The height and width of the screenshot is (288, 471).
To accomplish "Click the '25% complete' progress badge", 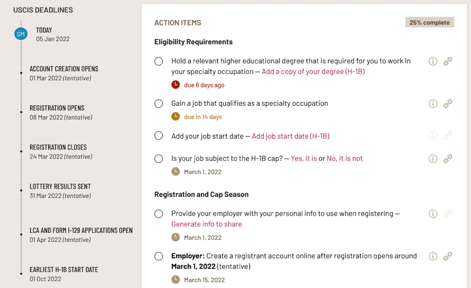I will coord(429,22).
